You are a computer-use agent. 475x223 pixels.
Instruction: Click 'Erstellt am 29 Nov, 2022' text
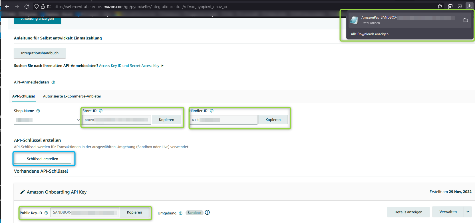[450, 192]
